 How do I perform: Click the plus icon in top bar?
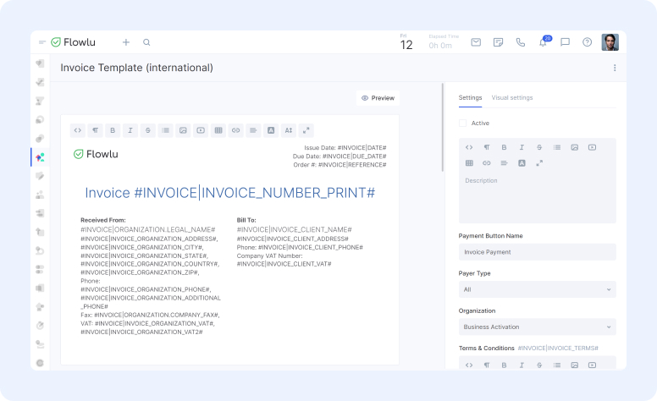pyautogui.click(x=126, y=42)
